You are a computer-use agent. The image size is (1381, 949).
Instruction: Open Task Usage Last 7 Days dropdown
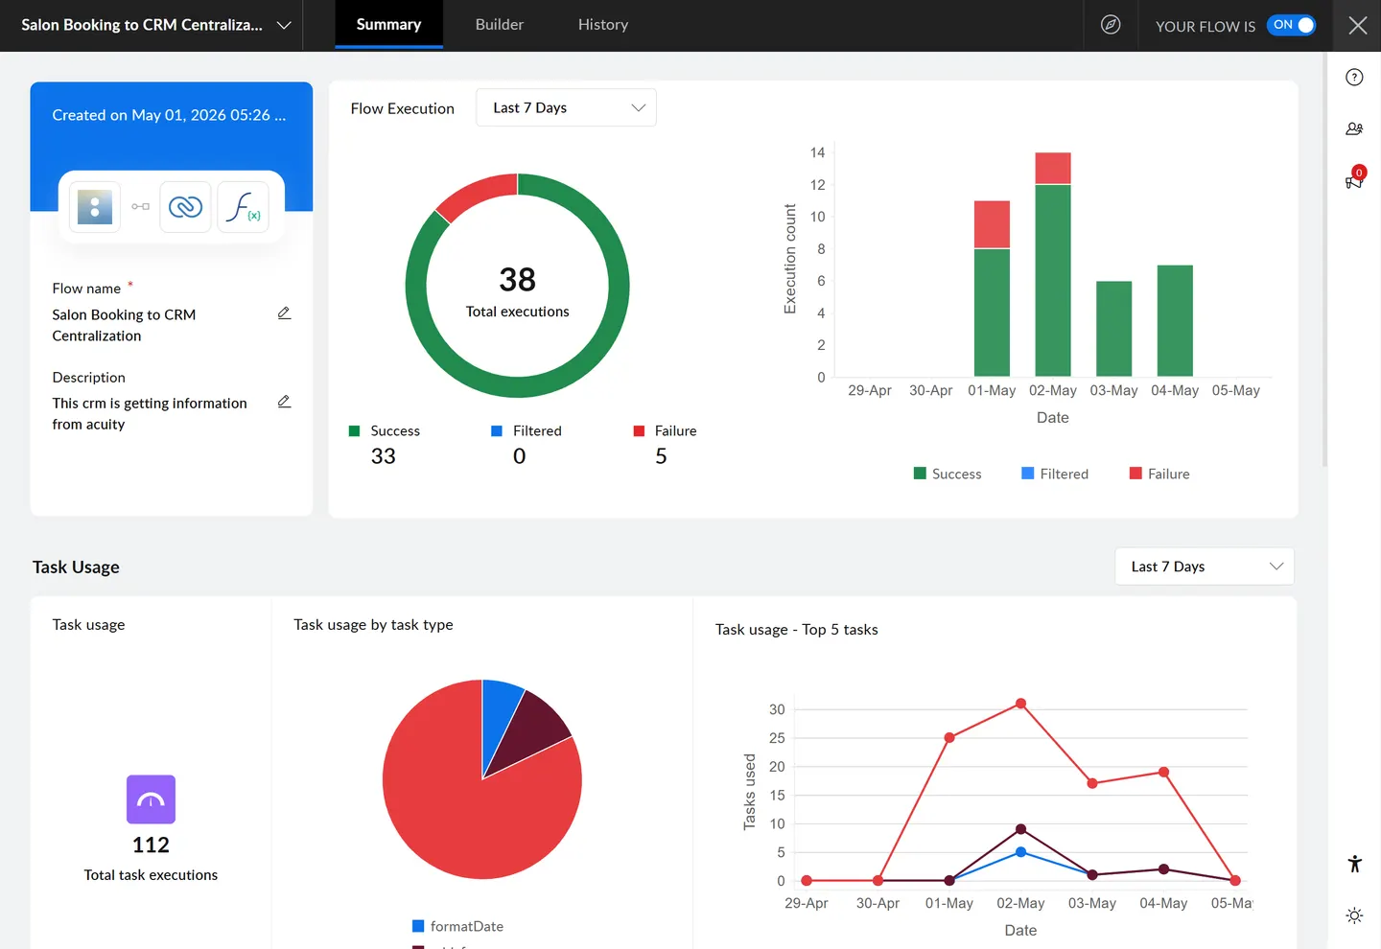click(1205, 567)
